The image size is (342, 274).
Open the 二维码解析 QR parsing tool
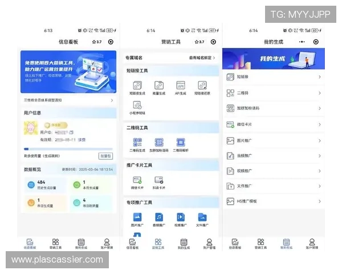coord(181,142)
